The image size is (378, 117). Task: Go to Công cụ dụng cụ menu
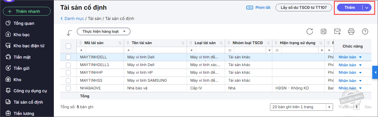click(x=30, y=91)
